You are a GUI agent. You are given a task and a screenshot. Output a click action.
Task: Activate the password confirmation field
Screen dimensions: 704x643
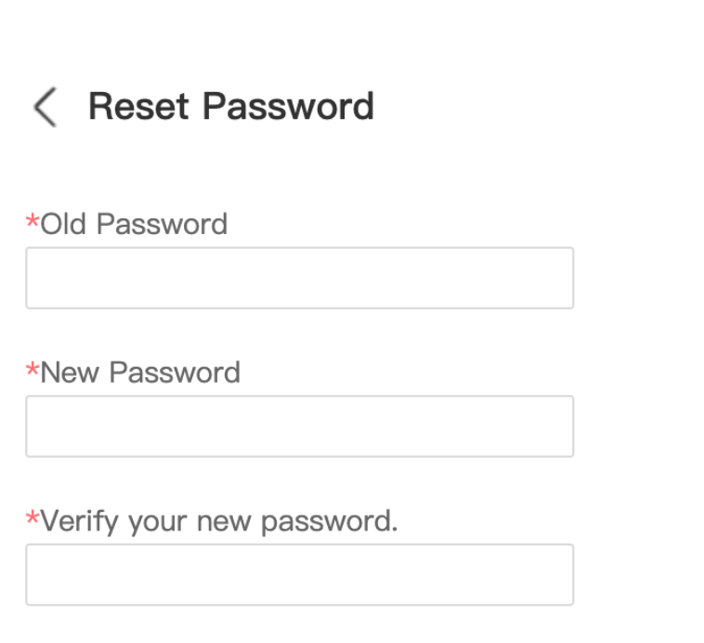click(299, 575)
